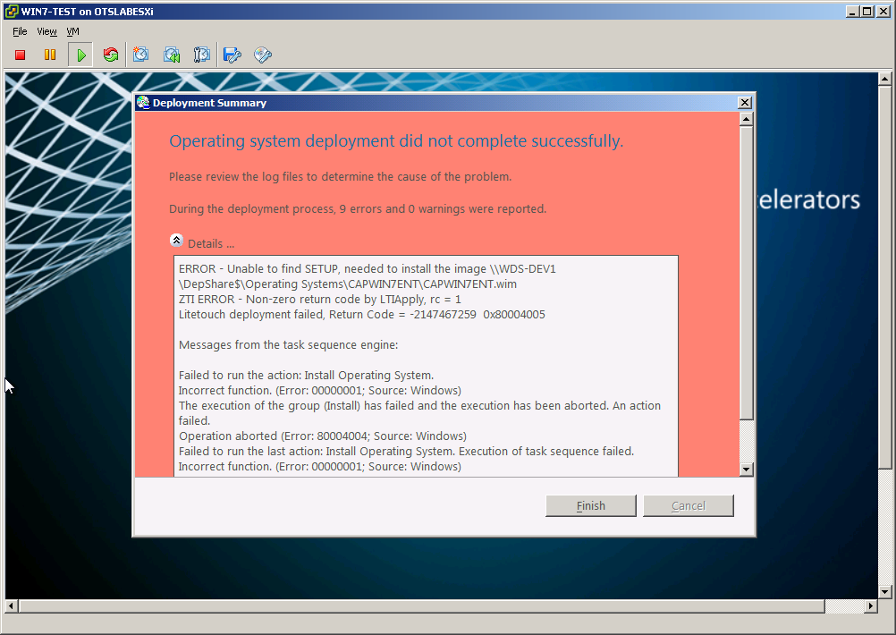Collapse the Details section chevron
The image size is (896, 635).
point(176,241)
